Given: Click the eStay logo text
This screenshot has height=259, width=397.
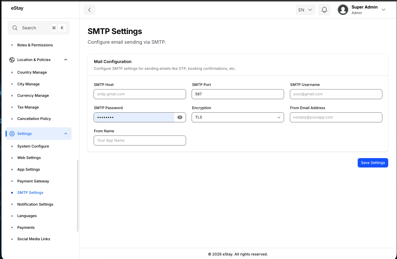Looking at the screenshot, I should point(17,8).
